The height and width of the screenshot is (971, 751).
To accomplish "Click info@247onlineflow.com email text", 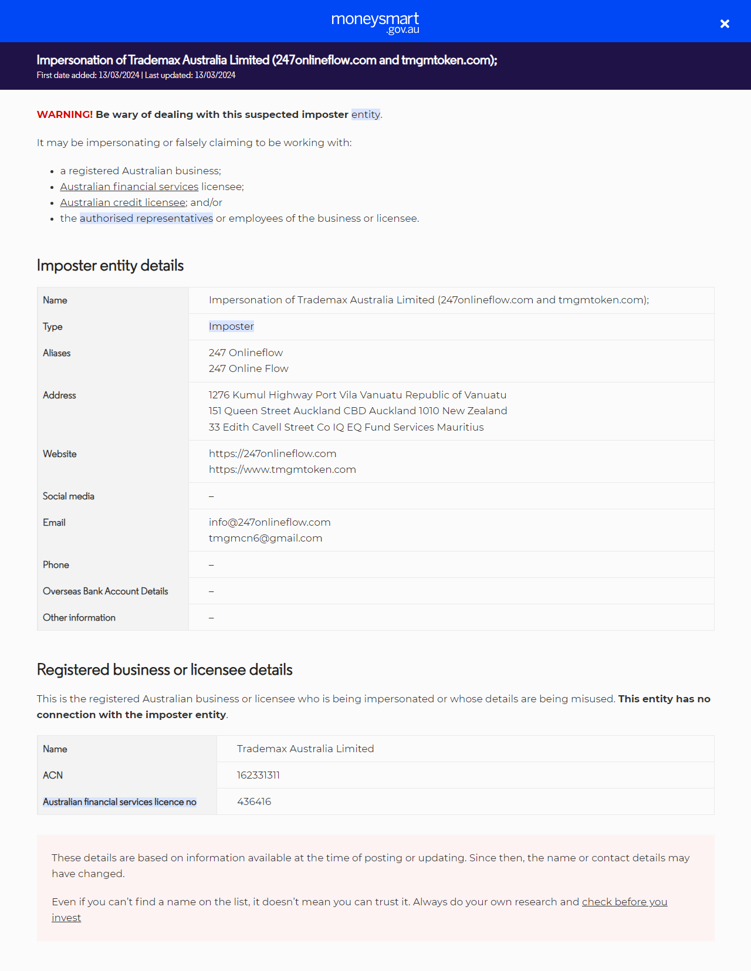I will pyautogui.click(x=269, y=522).
